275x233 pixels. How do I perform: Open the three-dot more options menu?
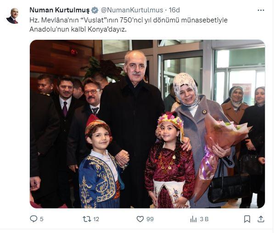pyautogui.click(x=261, y=11)
